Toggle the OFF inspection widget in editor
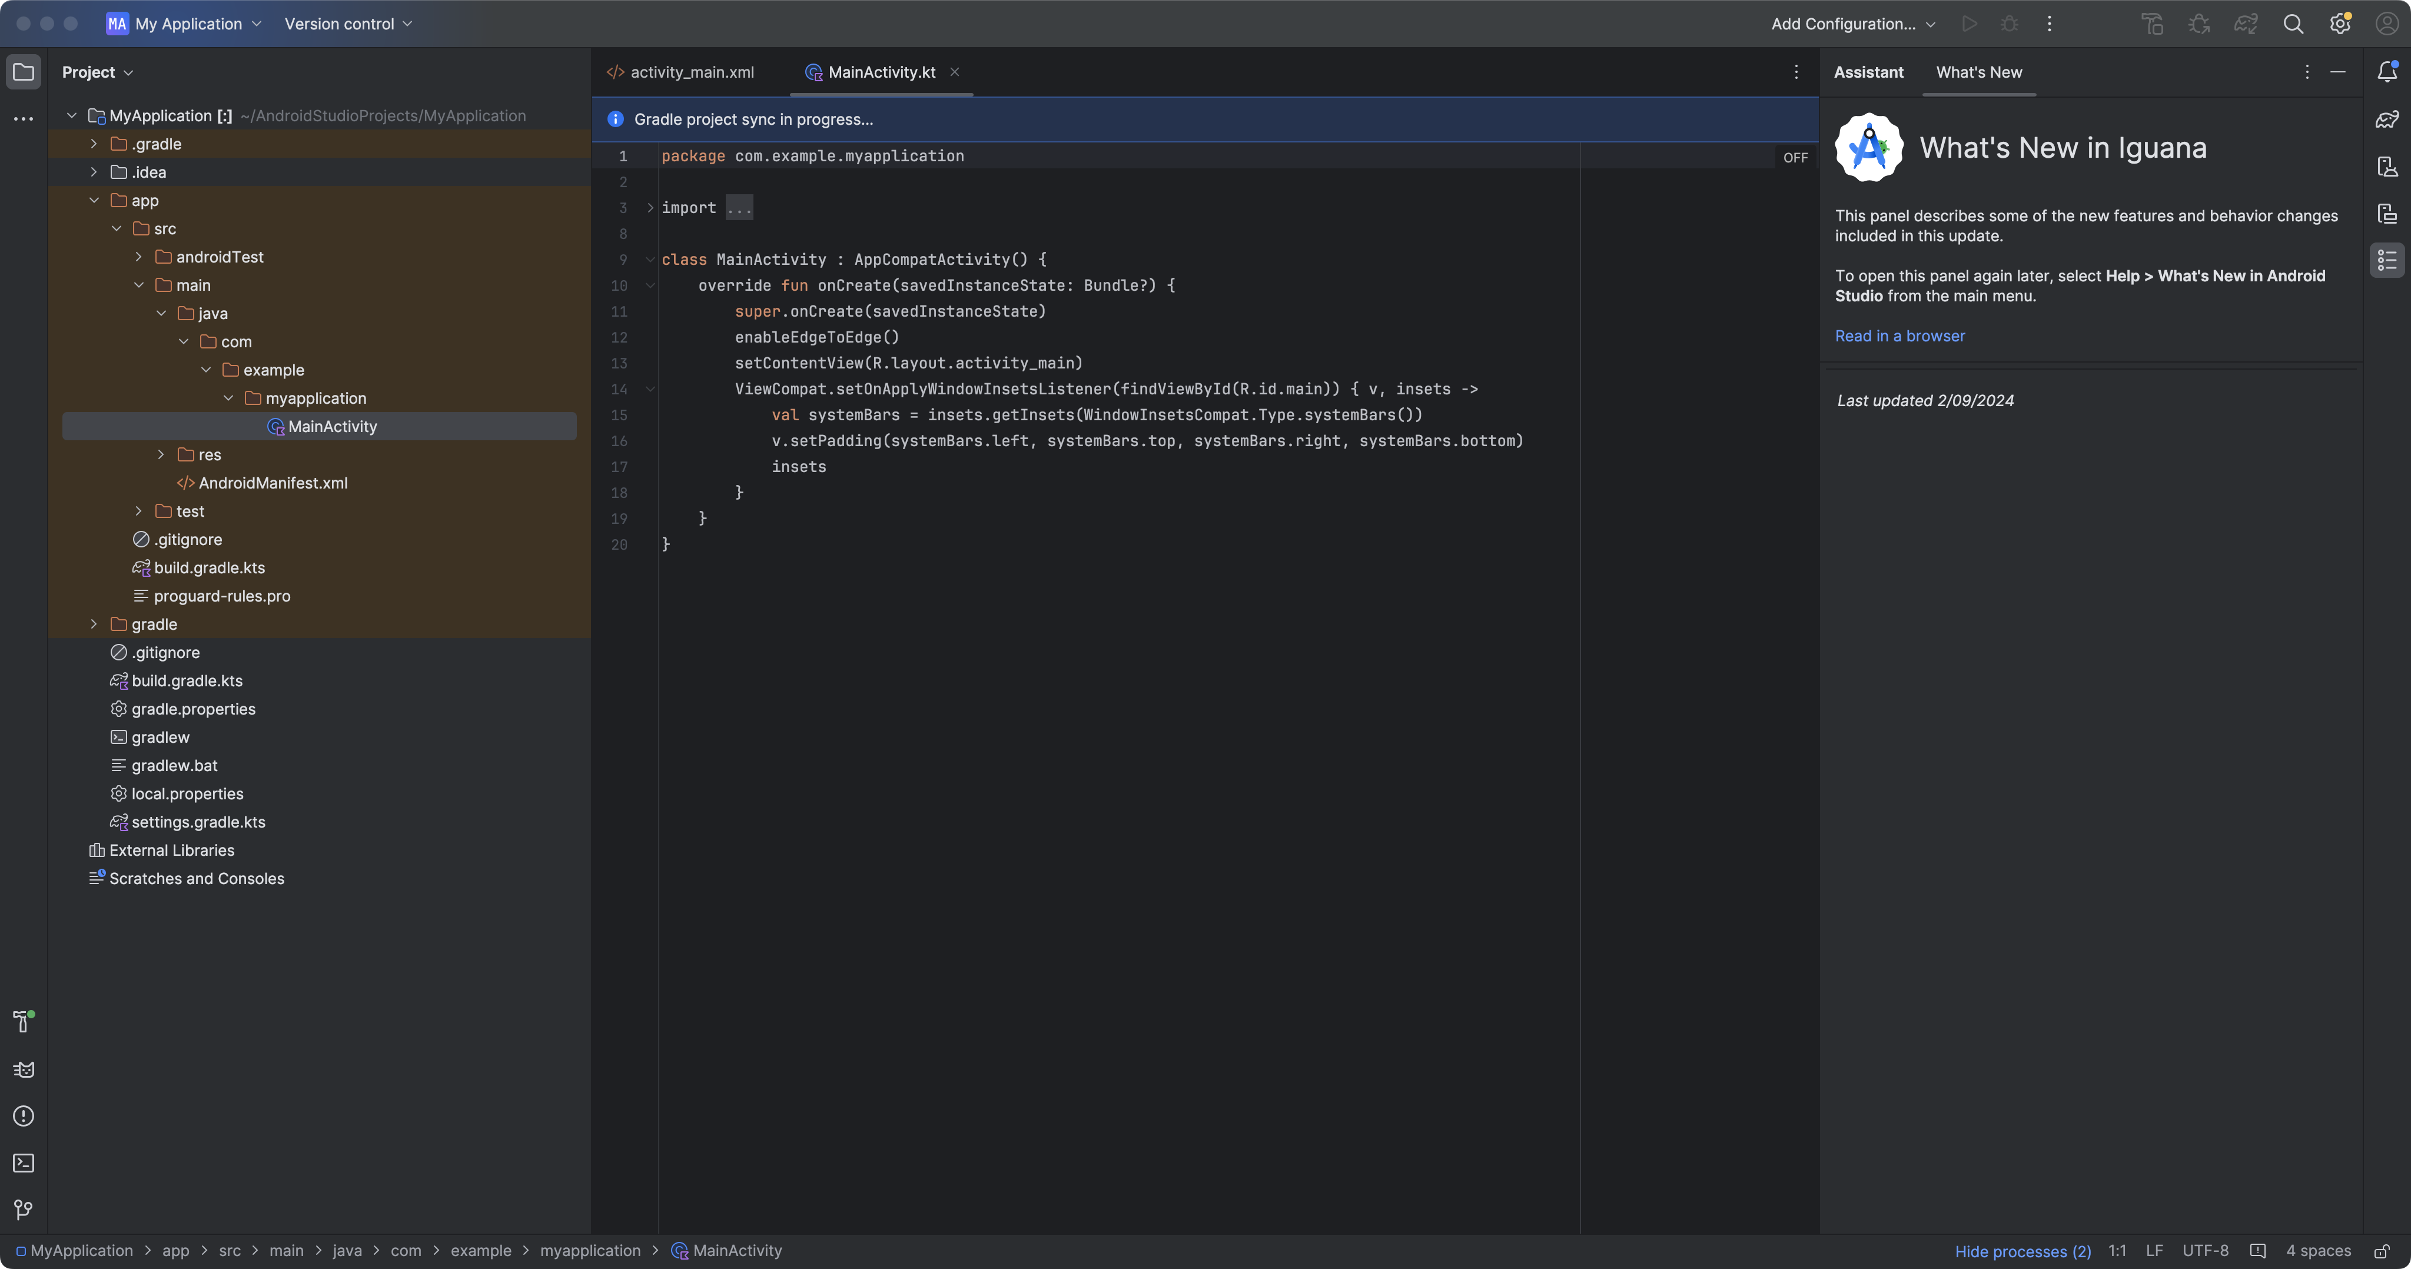Viewport: 2411px width, 1269px height. tap(1795, 157)
